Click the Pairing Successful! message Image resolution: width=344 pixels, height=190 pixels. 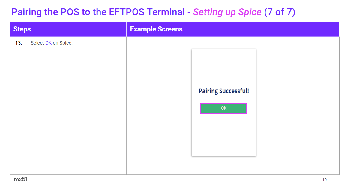(x=224, y=91)
